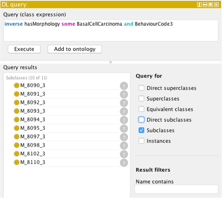Enable the Direct superclasses checkbox
Screen dimensions: 222x198
[141, 88]
